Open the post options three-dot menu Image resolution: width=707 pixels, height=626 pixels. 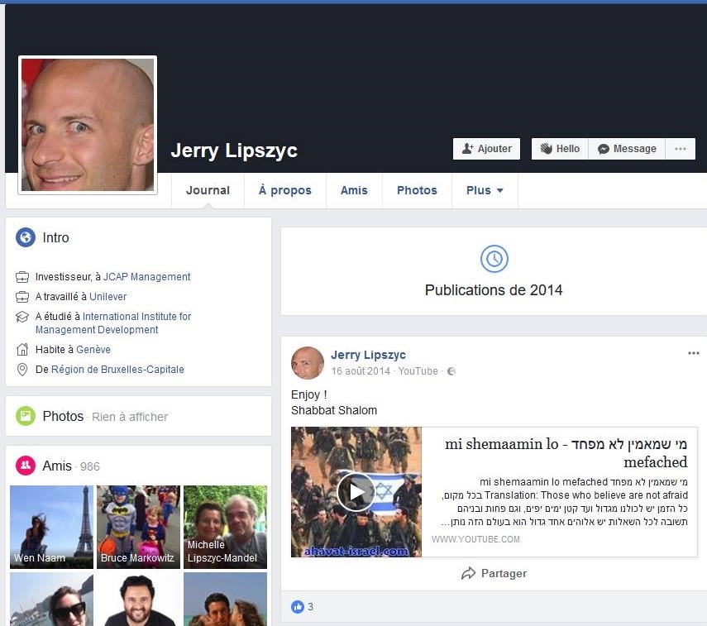693,354
